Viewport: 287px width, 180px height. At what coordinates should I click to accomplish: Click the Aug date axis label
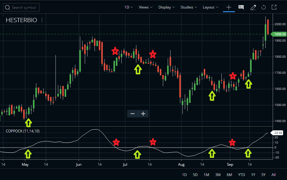[x=181, y=165]
